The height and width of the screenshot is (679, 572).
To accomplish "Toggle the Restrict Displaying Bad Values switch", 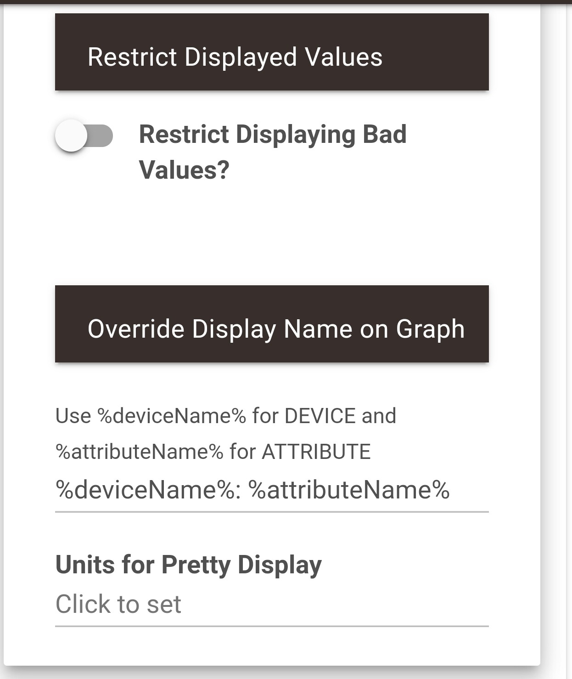I will (84, 136).
